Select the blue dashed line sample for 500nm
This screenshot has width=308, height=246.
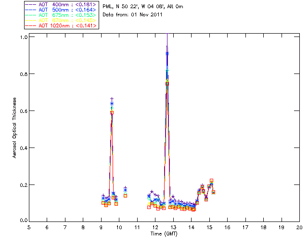[x=30, y=10]
